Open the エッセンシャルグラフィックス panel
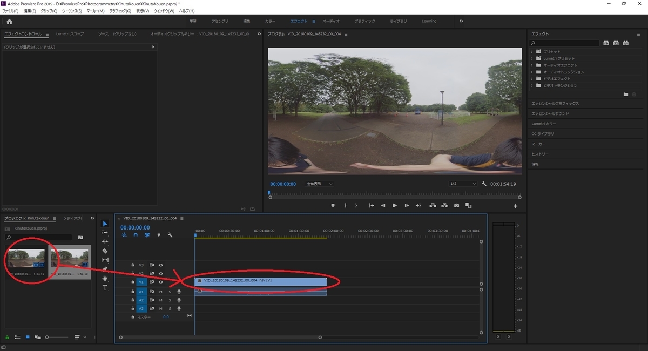Viewport: 648px width, 351px height. tap(555, 103)
